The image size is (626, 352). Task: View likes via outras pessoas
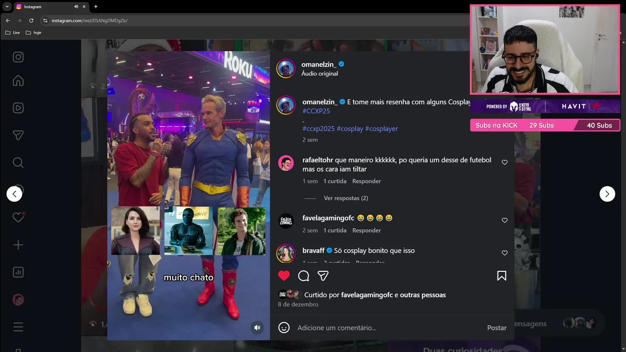423,295
